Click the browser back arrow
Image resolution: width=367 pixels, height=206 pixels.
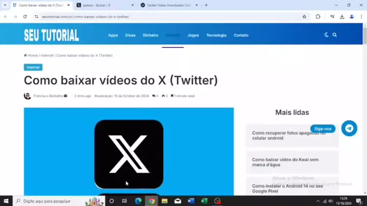6,17
